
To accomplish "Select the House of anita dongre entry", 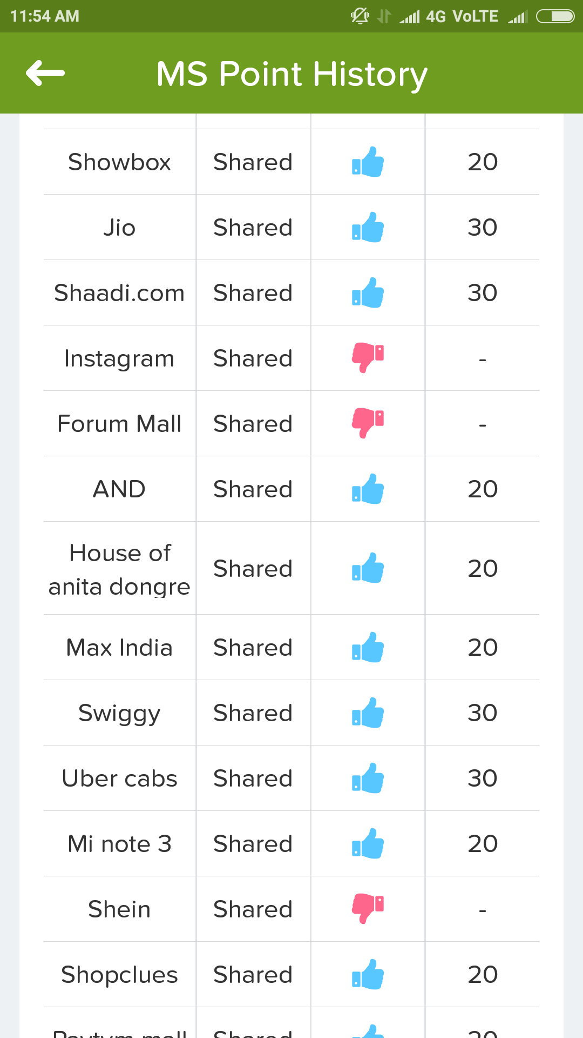I will [119, 569].
